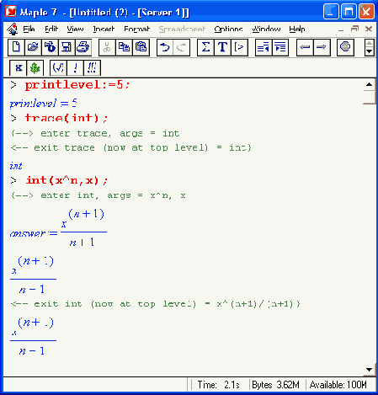Minimize the inner worksheet window

(x=341, y=29)
